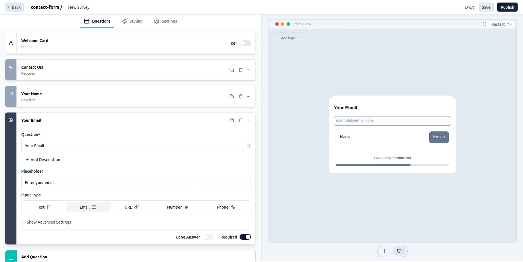The width and height of the screenshot is (523, 262).
Task: Switch preview to desktop view
Action: click(399, 251)
